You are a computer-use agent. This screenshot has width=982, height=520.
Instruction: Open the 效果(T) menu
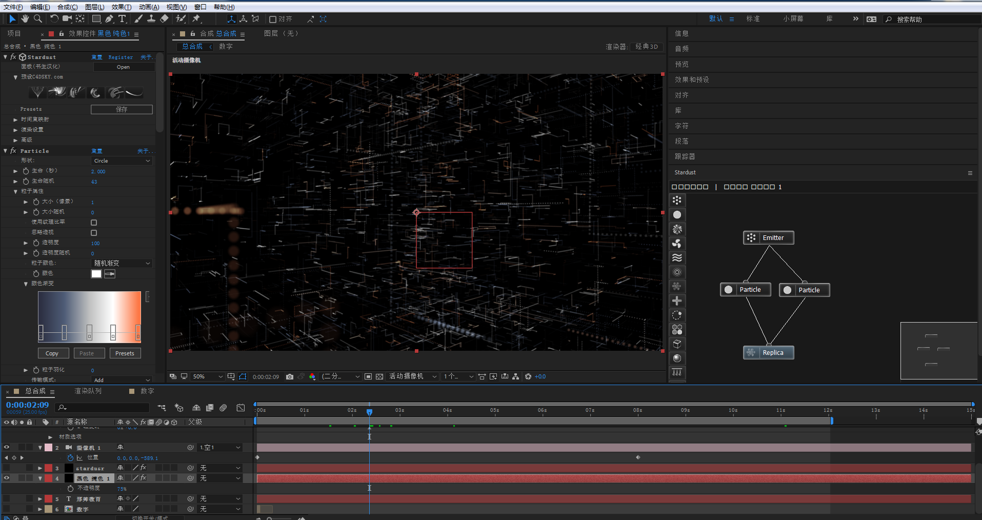122,7
